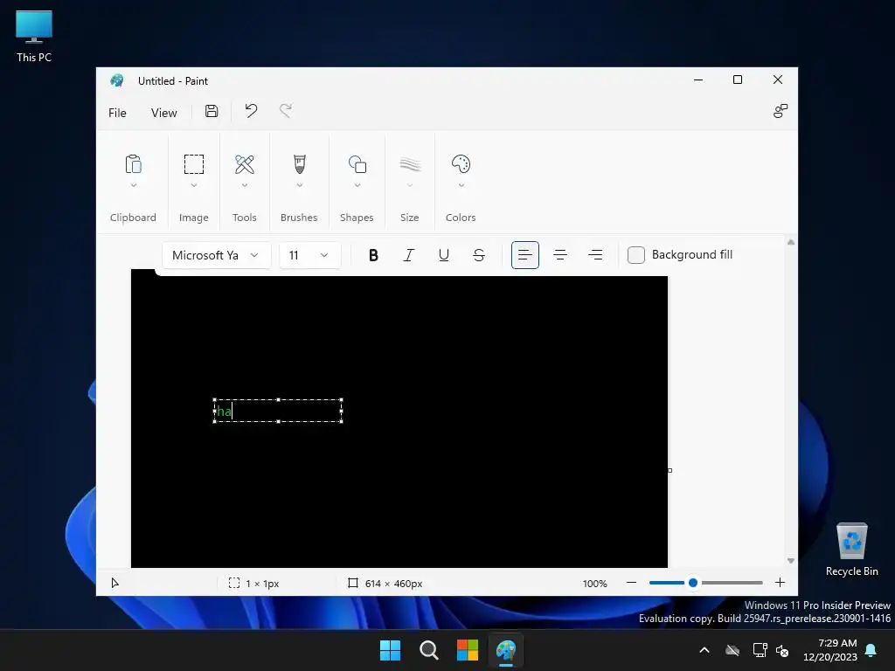Select the Recycle Bin desktop icon
Screen dimensions: 895x671
851,550
